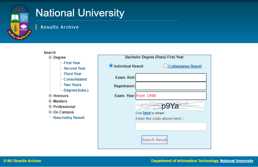Open Consolidated degree results
Image resolution: width=258 pixels, height=167 pixels.
coord(75,79)
